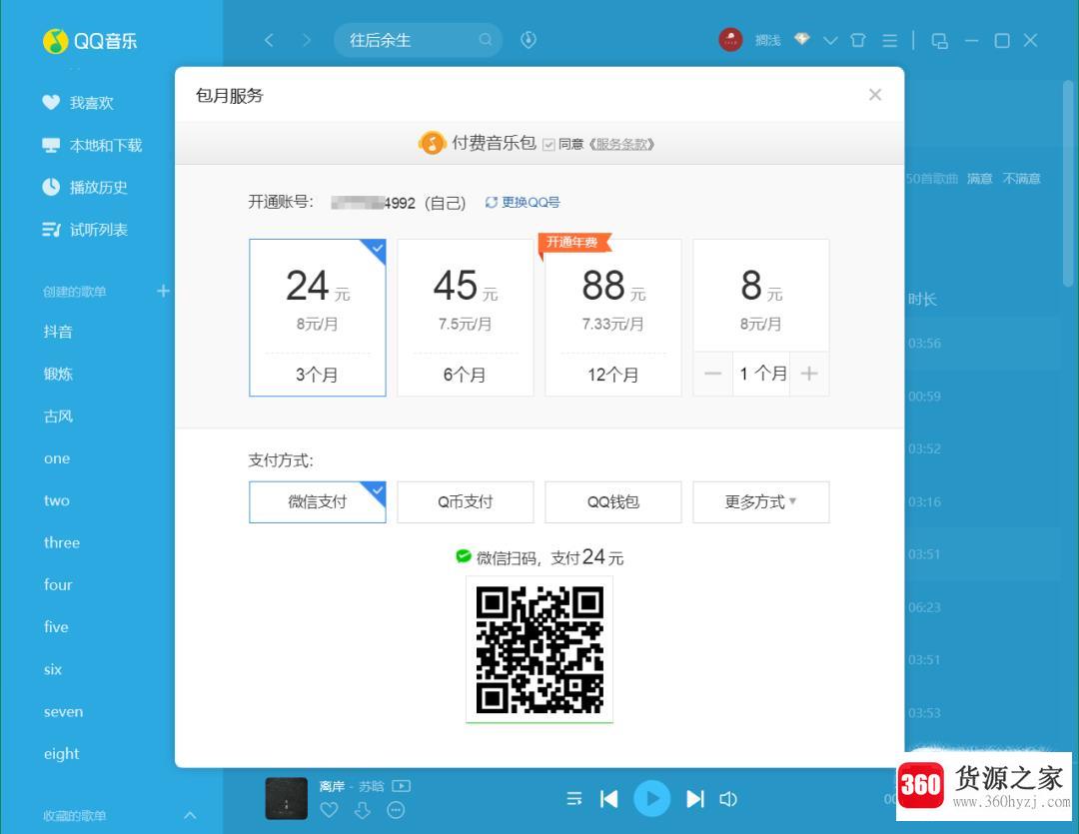Select the 88元 12个月 plan
Viewport: 1079px width, 834px height.
(x=613, y=318)
